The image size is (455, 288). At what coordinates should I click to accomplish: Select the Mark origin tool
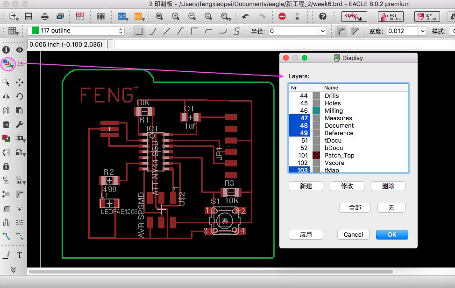pos(20,64)
